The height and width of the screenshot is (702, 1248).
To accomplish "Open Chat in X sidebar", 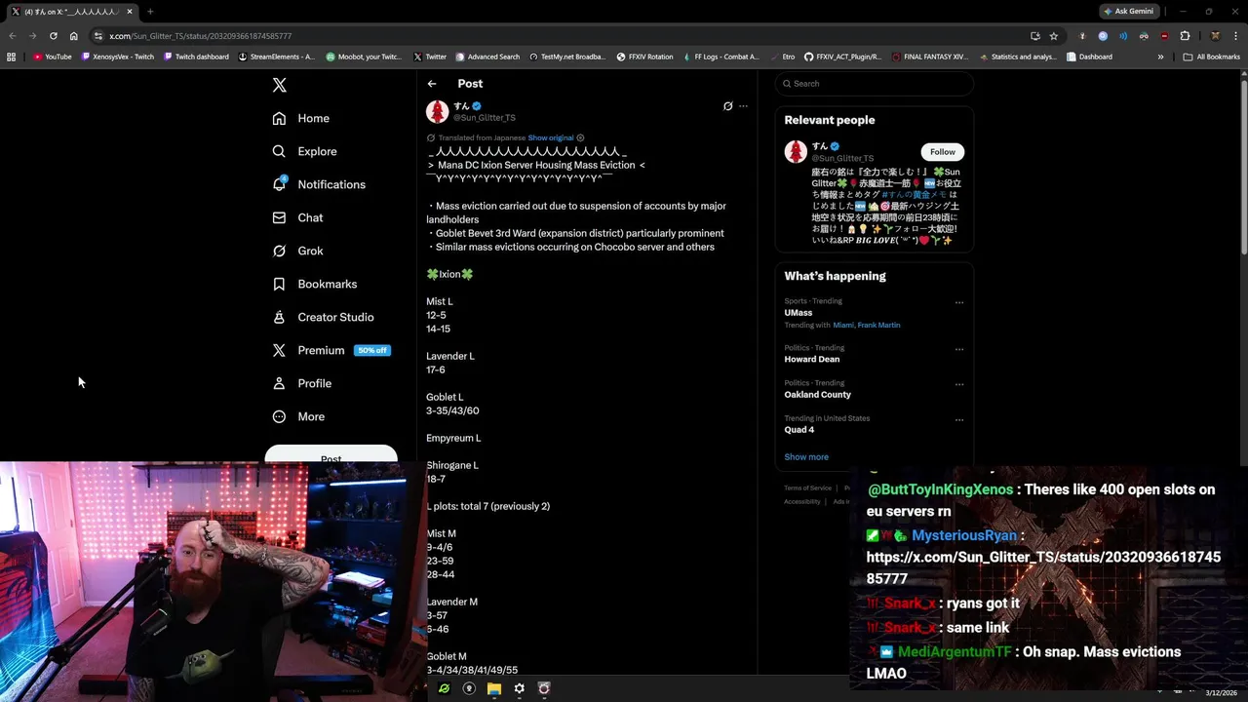I will point(297,217).
